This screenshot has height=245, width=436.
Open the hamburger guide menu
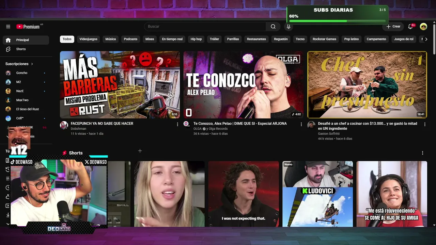pyautogui.click(x=8, y=27)
